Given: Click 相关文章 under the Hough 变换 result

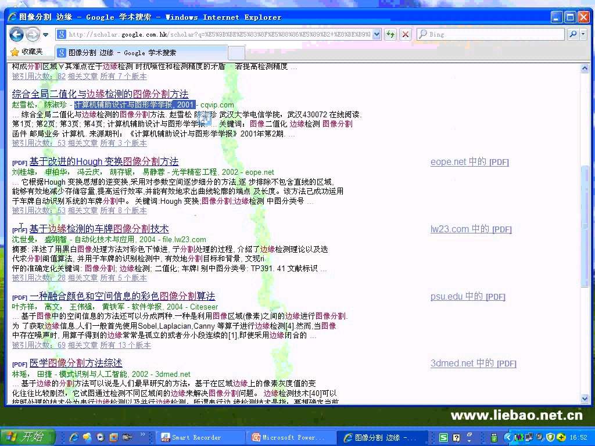Looking at the screenshot, I should 83,210.
